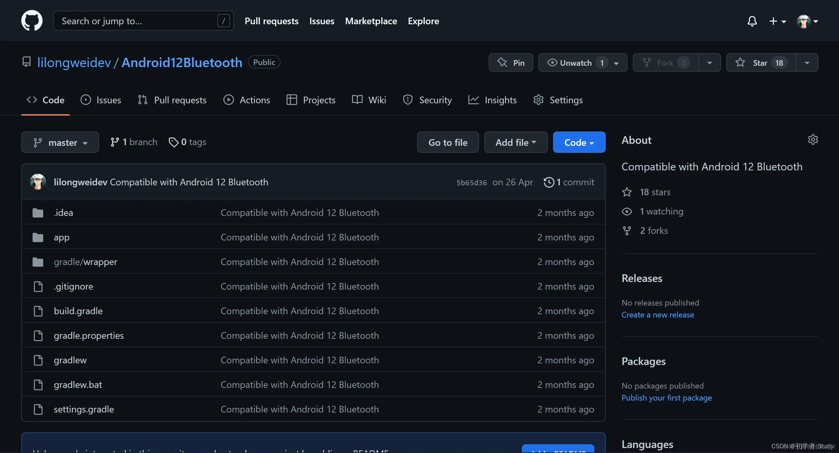Click the GitHub Octocat logo
This screenshot has width=839, height=453.
coord(32,21)
